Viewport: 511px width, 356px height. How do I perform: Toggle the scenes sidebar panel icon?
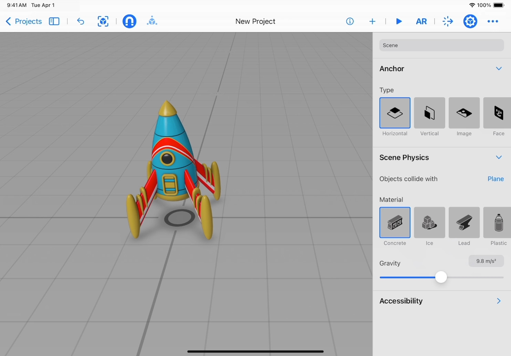pos(54,21)
